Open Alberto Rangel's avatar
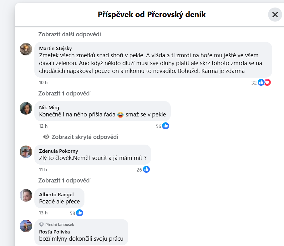The image size is (284, 246). [26, 195]
